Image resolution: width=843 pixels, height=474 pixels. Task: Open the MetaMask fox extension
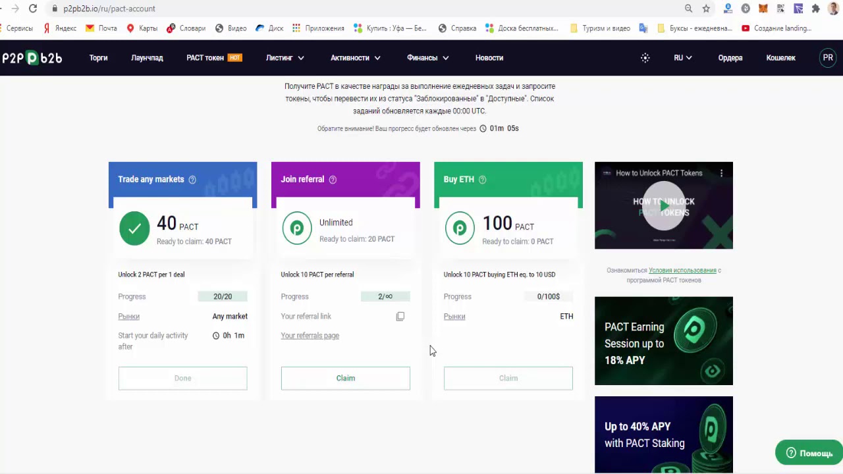pyautogui.click(x=763, y=9)
